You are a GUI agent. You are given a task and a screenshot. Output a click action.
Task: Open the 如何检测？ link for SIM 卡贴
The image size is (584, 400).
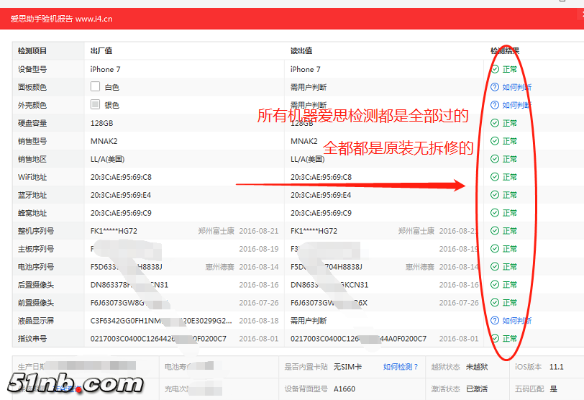click(x=401, y=367)
